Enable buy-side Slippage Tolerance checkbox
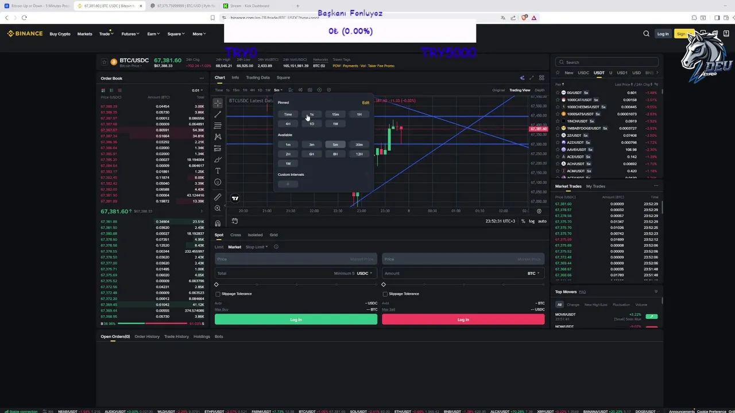Viewport: 735px width, 413px height. pos(218,294)
